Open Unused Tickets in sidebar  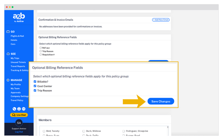18,62
